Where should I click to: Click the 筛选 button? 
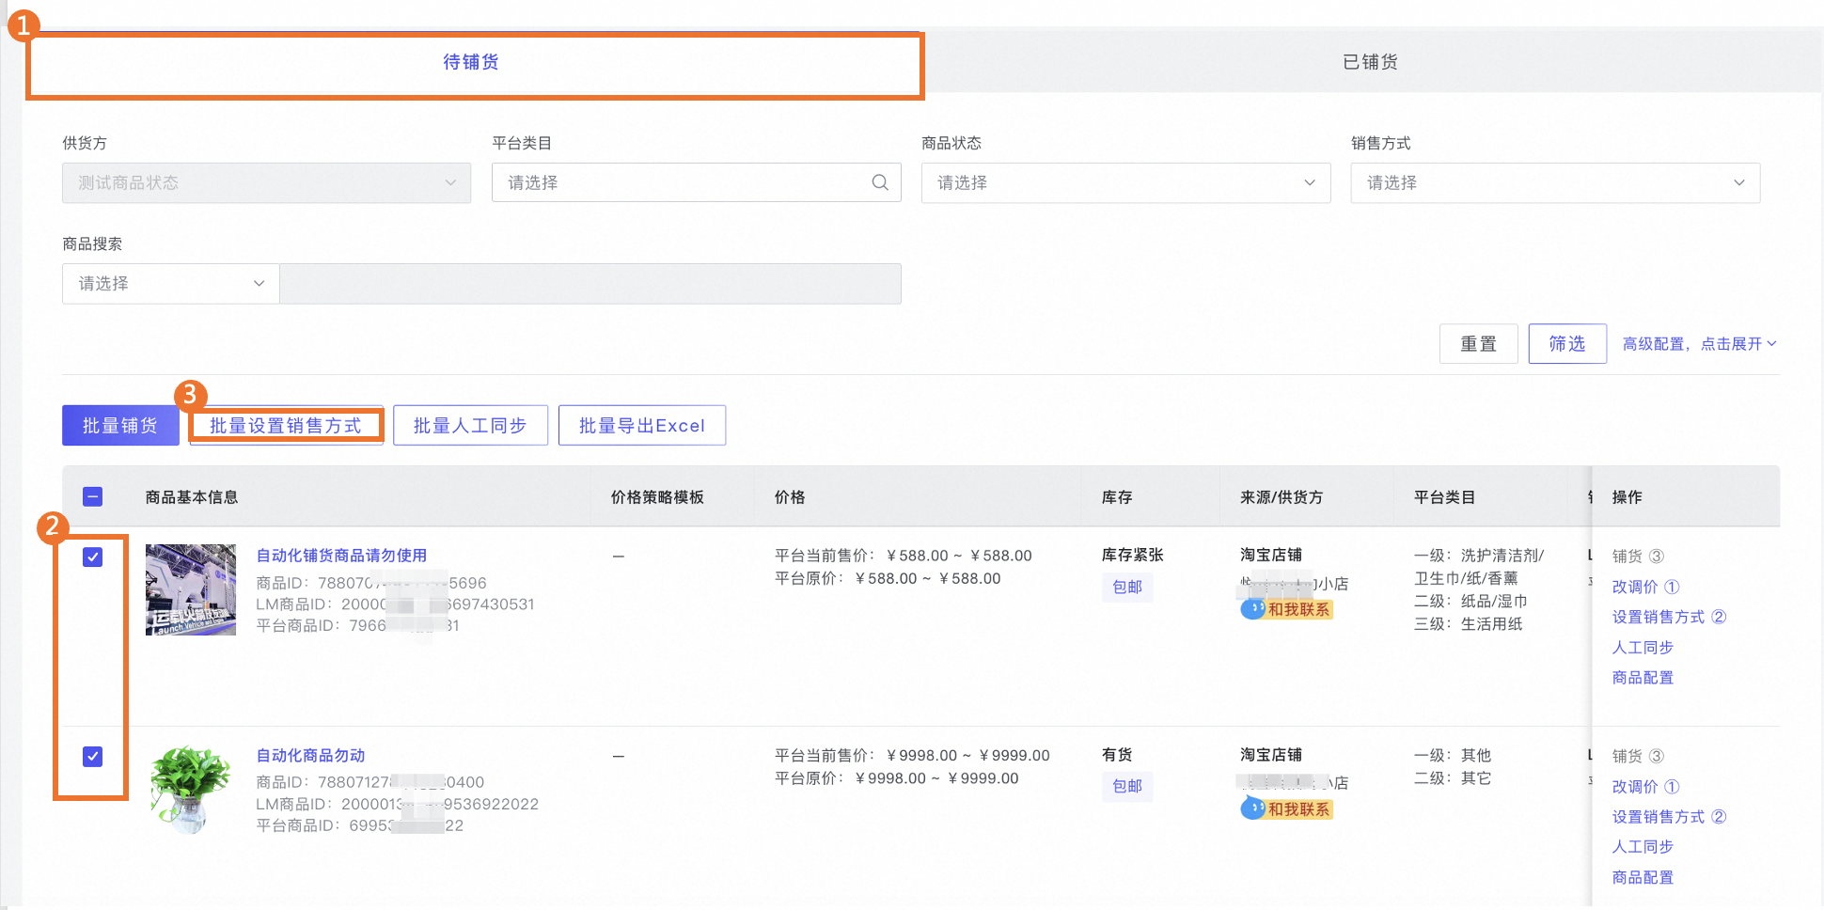tap(1567, 344)
